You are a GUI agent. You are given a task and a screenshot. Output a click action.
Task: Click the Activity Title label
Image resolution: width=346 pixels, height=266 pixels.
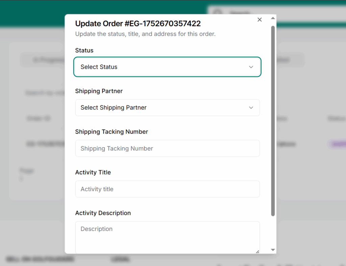coord(93,172)
